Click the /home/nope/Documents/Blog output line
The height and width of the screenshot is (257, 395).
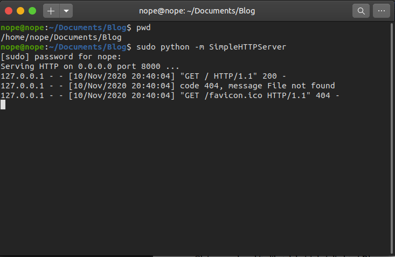[x=61, y=37]
